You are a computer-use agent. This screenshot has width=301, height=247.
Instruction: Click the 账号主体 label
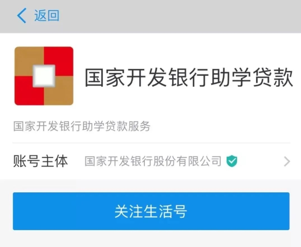click(x=40, y=161)
